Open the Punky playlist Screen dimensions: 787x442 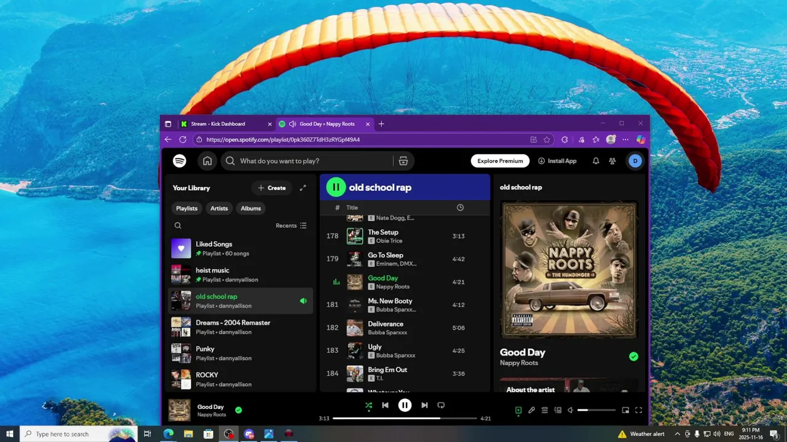240,353
